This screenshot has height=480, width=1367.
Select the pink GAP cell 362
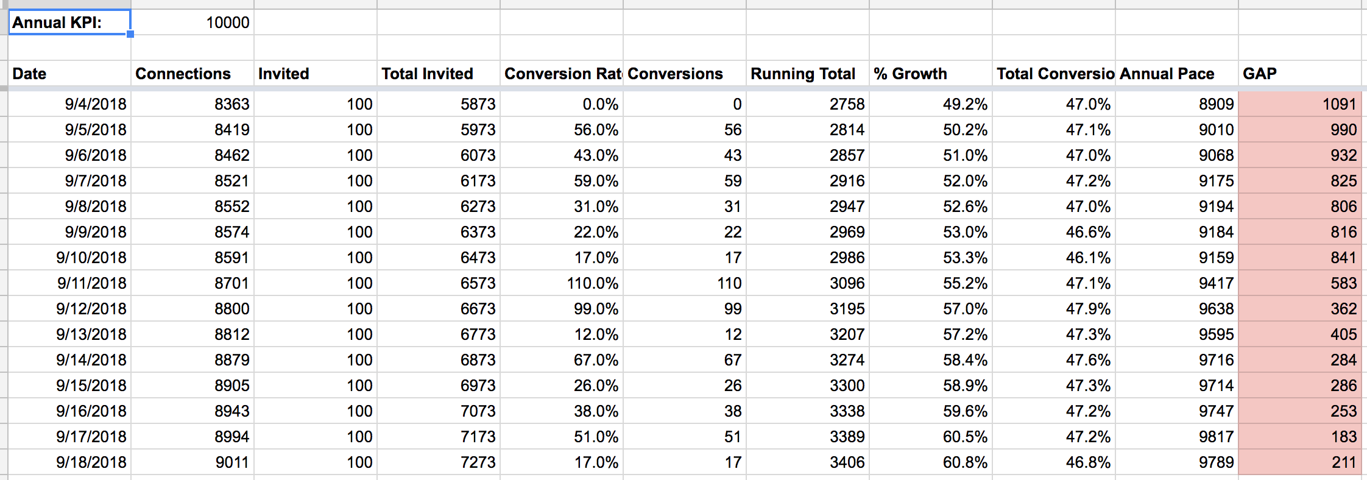coord(1300,309)
